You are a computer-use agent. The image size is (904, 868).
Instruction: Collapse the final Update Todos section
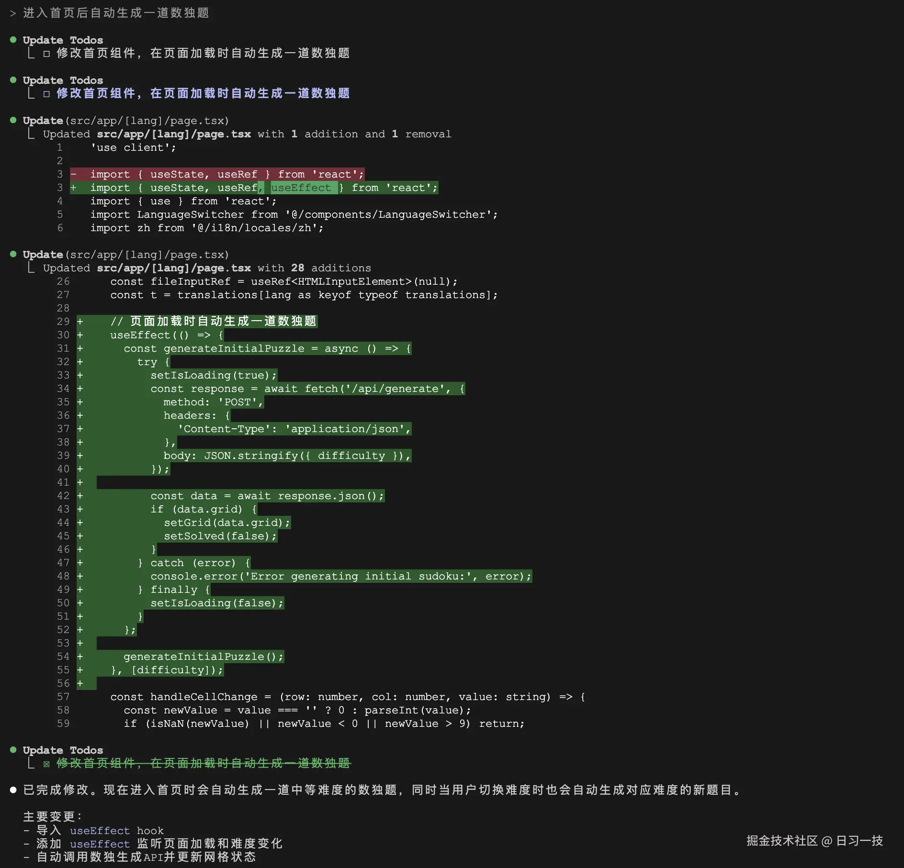[x=30, y=764]
